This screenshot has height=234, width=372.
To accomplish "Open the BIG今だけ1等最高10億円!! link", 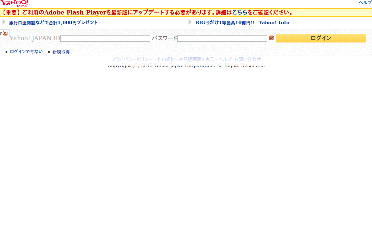I will point(225,23).
